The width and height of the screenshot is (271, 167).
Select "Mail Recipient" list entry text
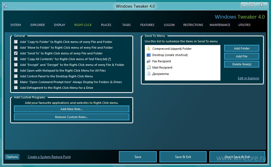tap(162, 68)
